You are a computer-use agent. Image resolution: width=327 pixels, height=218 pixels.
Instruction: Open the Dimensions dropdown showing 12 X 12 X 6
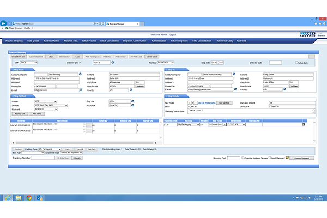click(236, 124)
